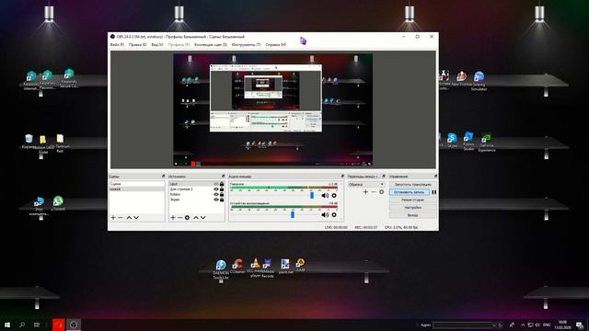The image size is (589, 331).
Task: Open the Корзина recycle bin icon
Action: [29, 142]
